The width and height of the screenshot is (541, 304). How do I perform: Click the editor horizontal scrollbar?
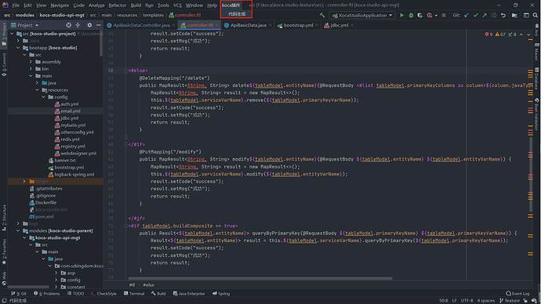[x=260, y=278]
